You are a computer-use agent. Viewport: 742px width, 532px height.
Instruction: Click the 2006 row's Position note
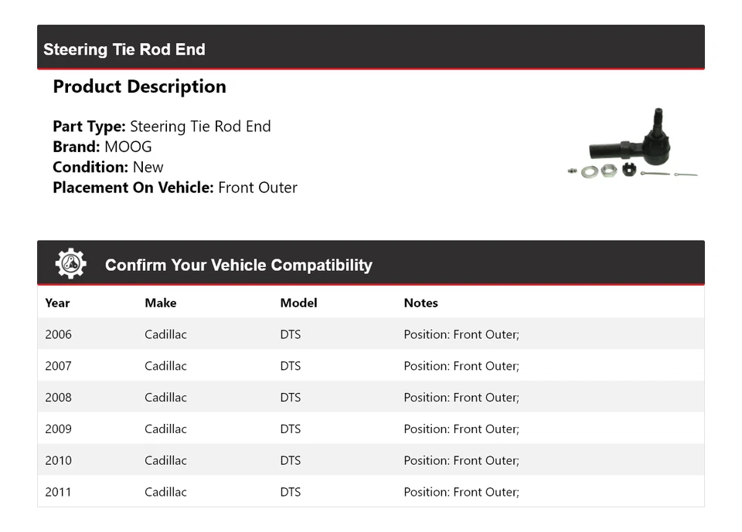pyautogui.click(x=461, y=334)
